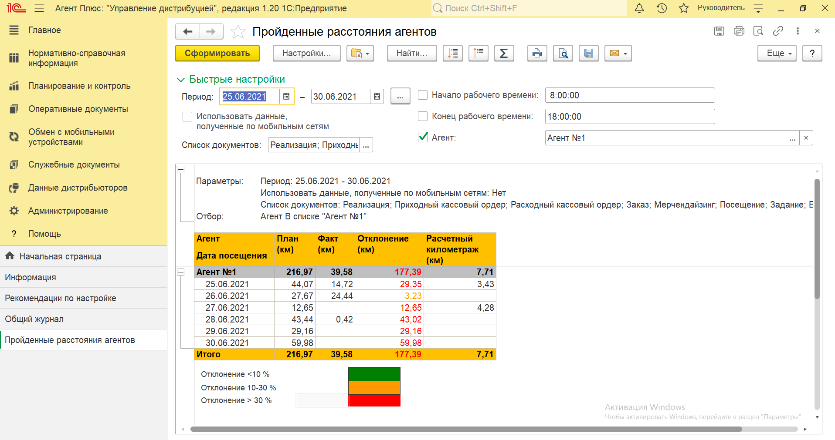Click the orange 10-30% deviation swatch
This screenshot has height=440, width=835.
374,387
